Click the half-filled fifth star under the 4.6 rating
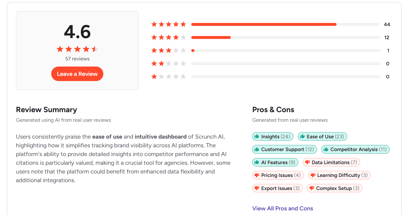 tap(95, 49)
